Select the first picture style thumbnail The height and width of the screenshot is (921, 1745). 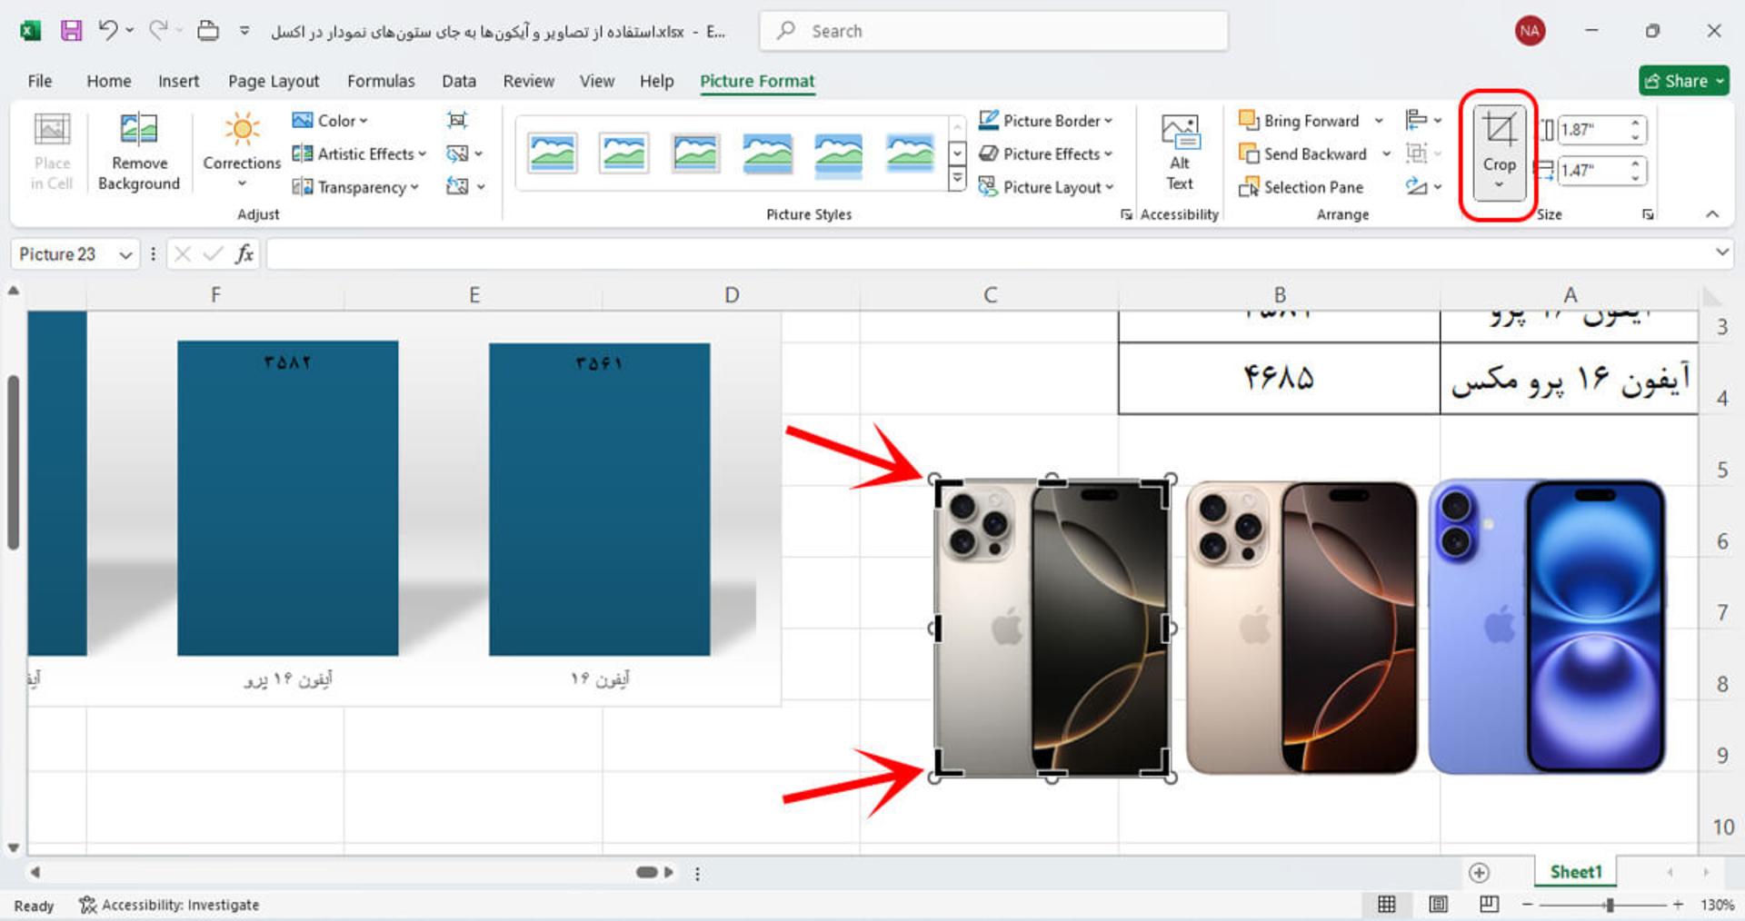click(552, 153)
